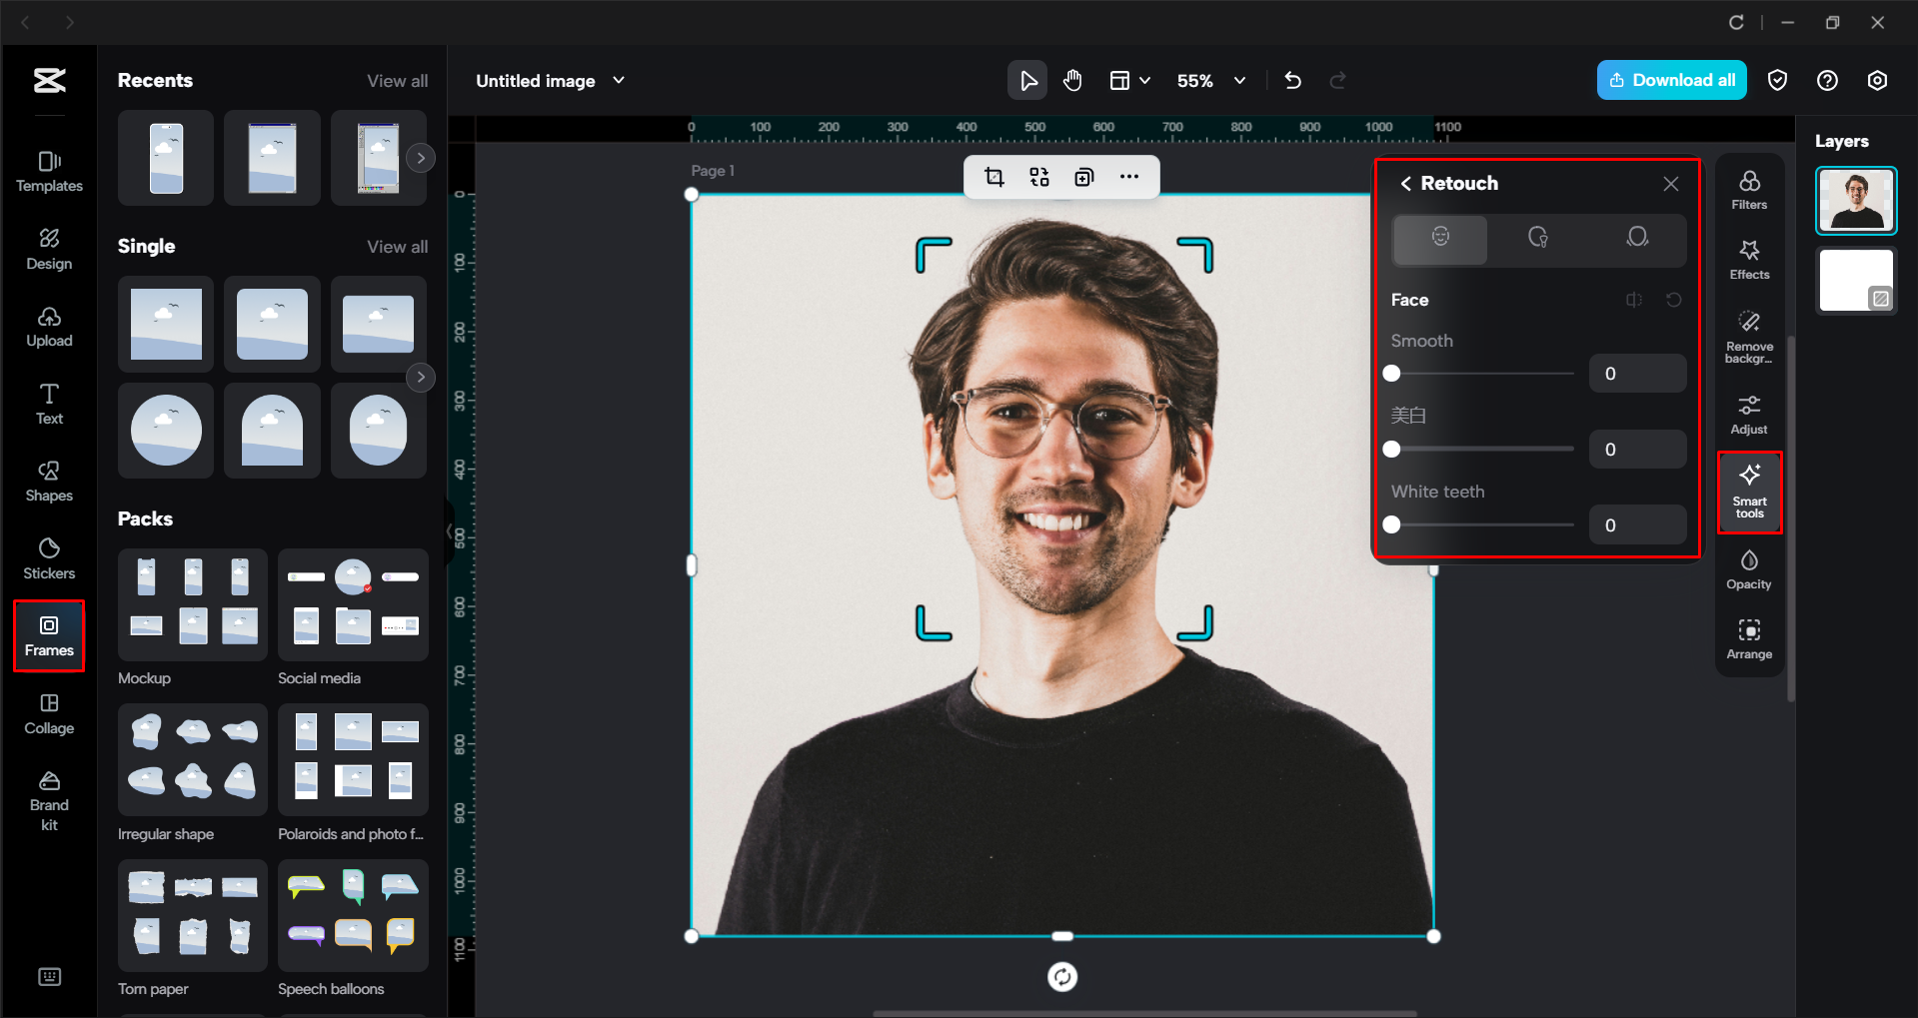
Task: Expand the Single frames carousel arrow
Action: coord(421,377)
